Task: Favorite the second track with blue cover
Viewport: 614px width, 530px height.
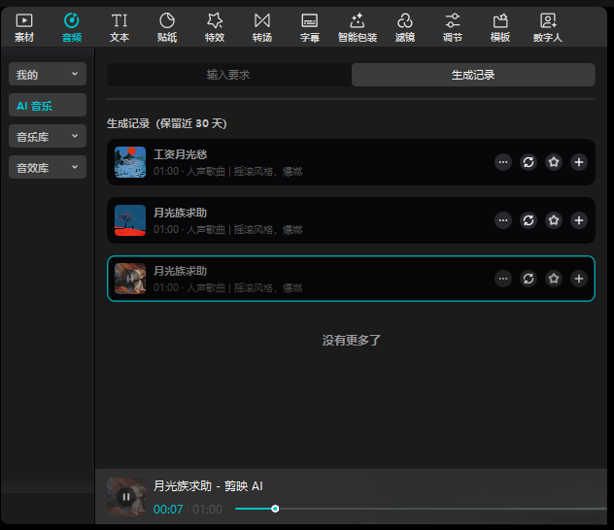Action: point(554,220)
